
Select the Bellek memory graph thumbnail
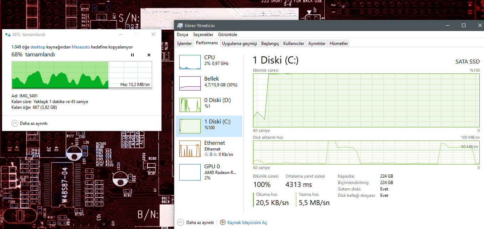[x=190, y=83]
